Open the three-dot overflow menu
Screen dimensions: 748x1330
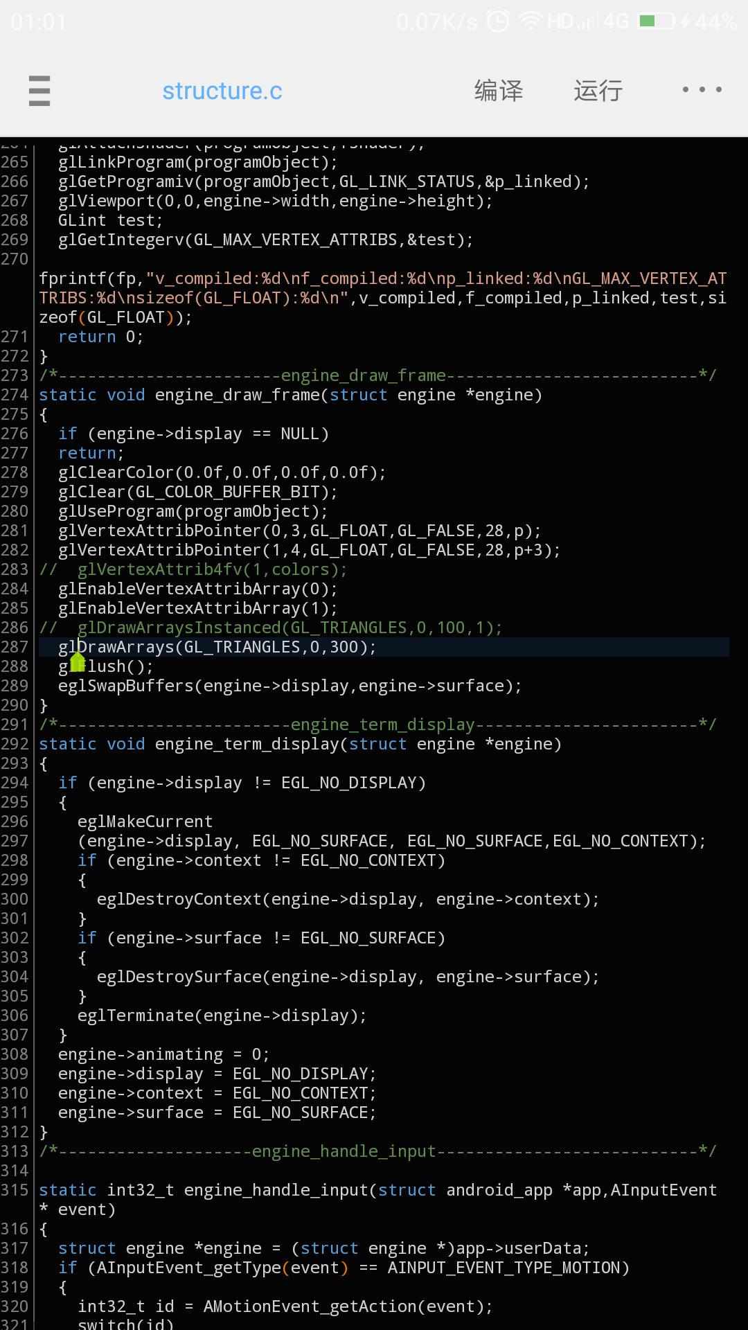click(702, 90)
